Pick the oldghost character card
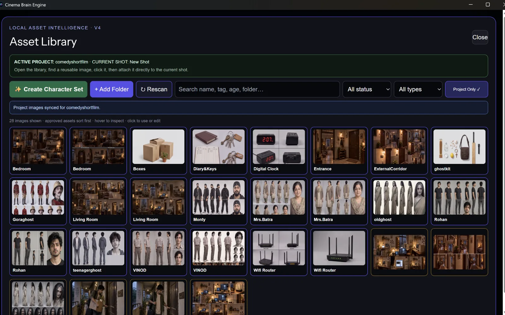Viewport: 505px width, 315px height. 399,201
